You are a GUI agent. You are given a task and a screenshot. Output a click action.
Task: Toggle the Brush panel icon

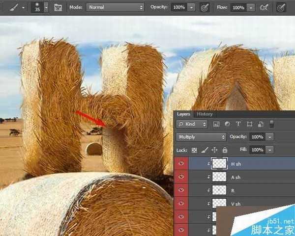[58, 7]
